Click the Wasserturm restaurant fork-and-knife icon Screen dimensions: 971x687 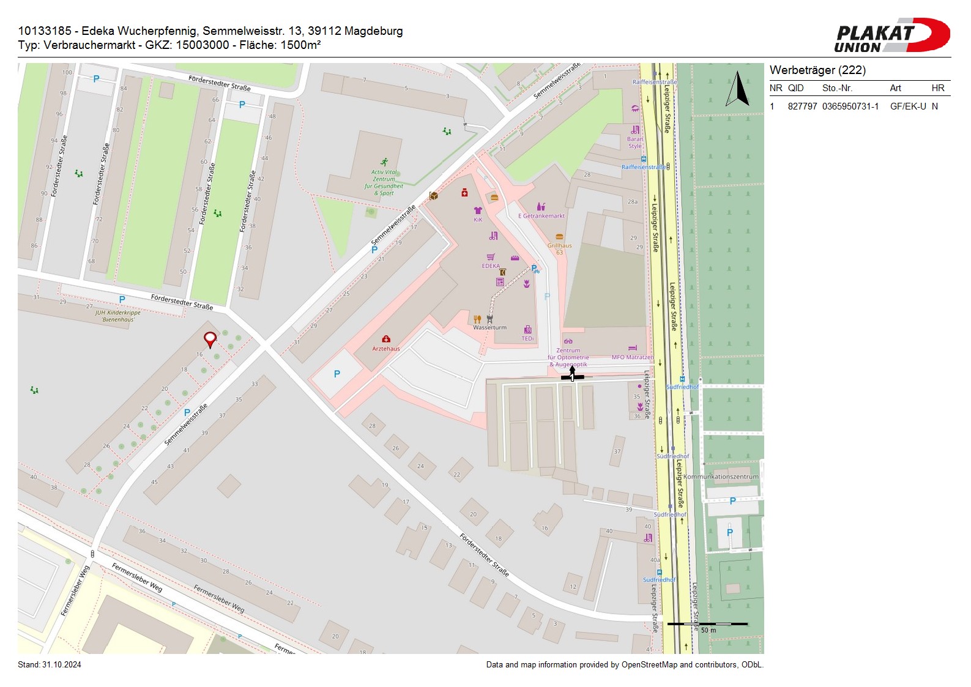(x=477, y=319)
